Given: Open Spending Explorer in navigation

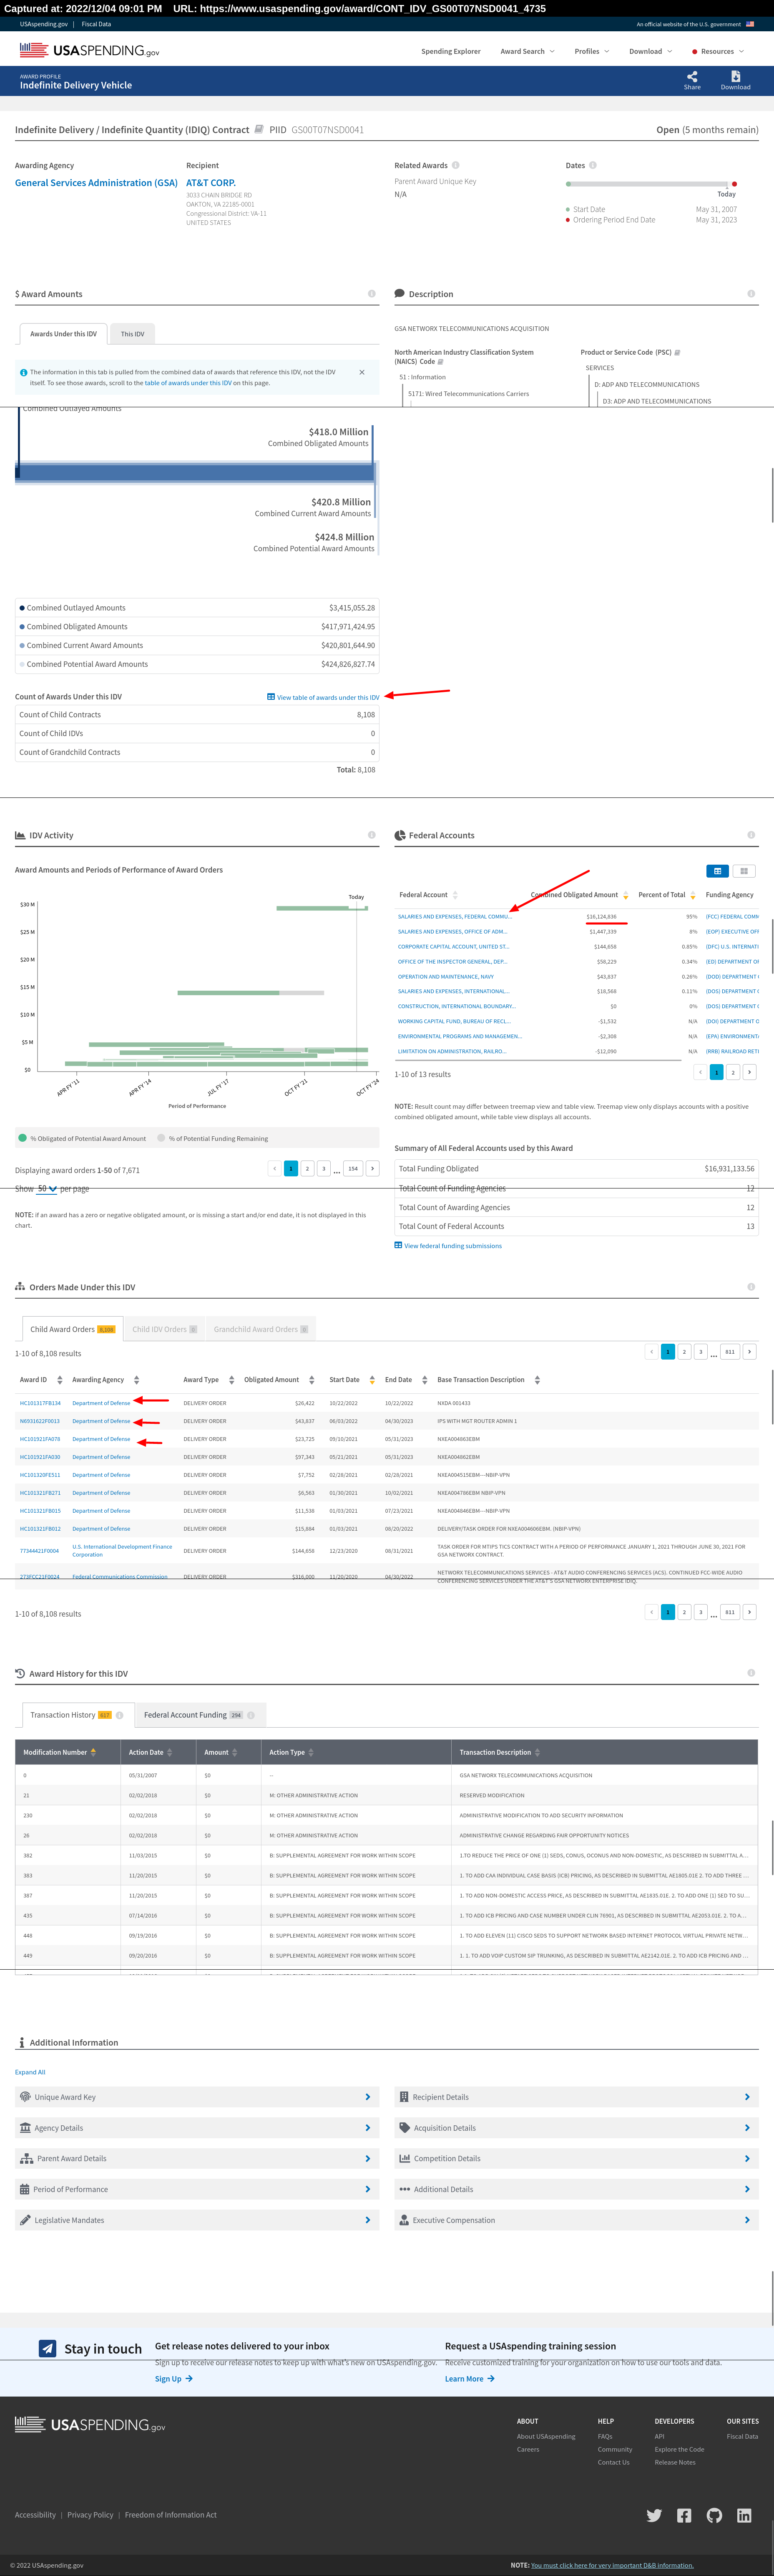Looking at the screenshot, I should (450, 51).
